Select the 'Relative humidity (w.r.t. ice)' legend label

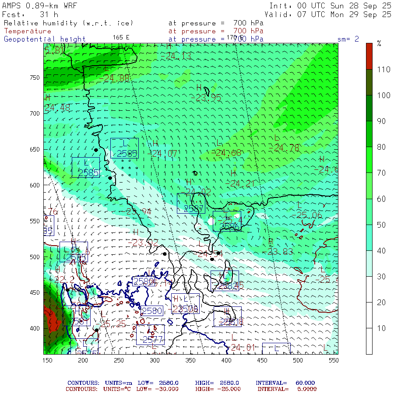pyautogui.click(x=68, y=23)
